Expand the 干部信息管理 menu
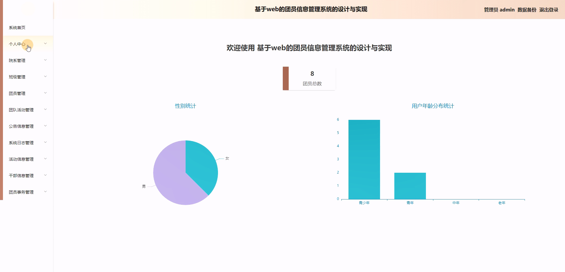Viewport: 565px width, 272px height. (x=21, y=176)
